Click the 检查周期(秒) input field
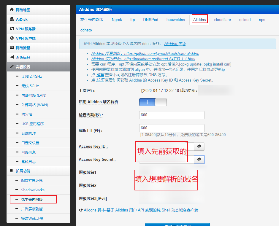The height and width of the screenshot is (226, 279). (172, 115)
